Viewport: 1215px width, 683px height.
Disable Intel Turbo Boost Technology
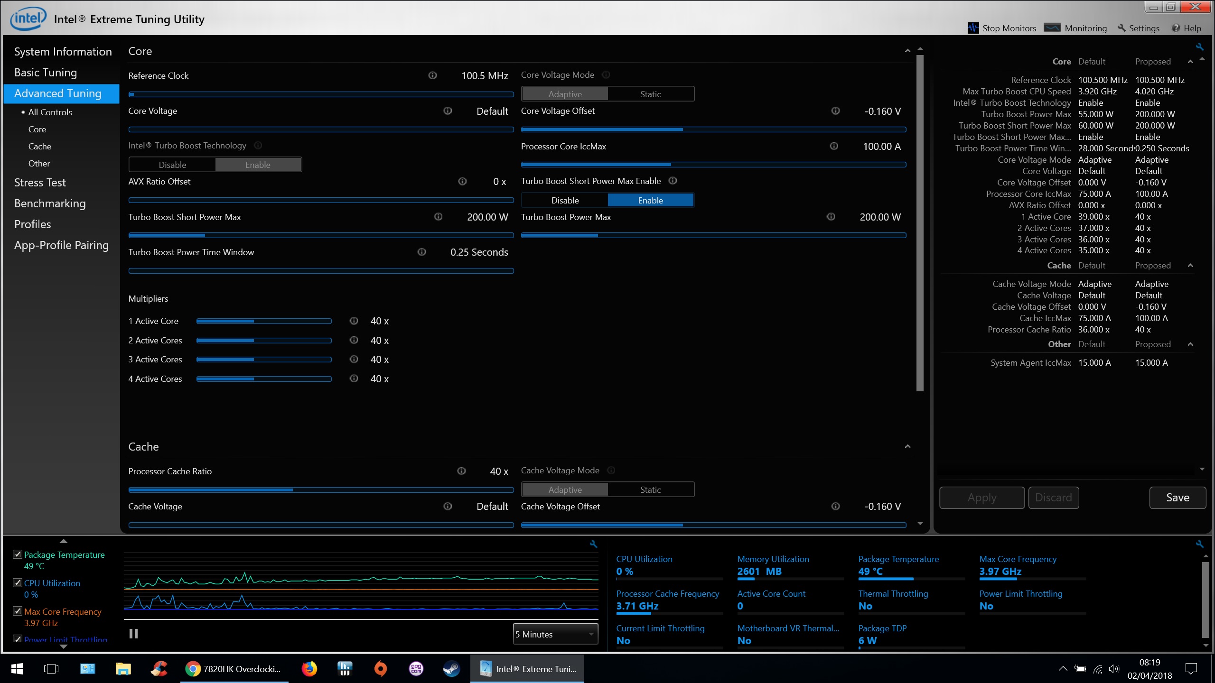(x=172, y=165)
